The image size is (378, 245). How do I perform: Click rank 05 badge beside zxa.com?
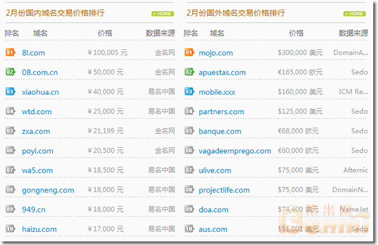click(x=10, y=131)
